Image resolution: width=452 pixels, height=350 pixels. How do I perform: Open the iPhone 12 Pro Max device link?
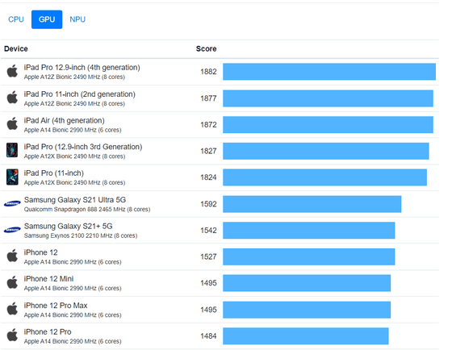click(x=56, y=306)
